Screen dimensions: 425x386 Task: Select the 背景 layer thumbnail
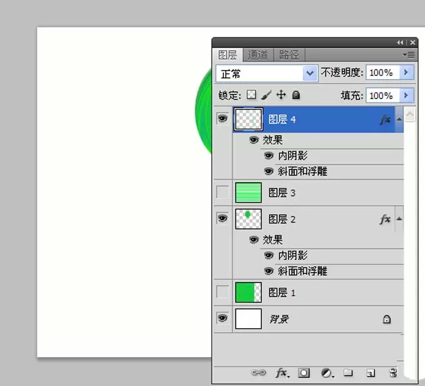[249, 319]
